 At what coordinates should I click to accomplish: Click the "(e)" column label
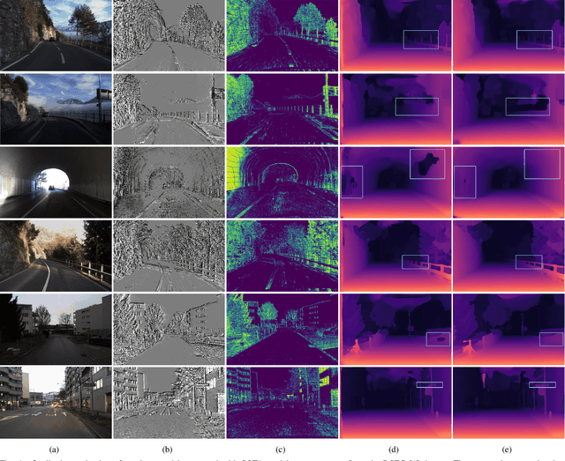click(x=508, y=448)
